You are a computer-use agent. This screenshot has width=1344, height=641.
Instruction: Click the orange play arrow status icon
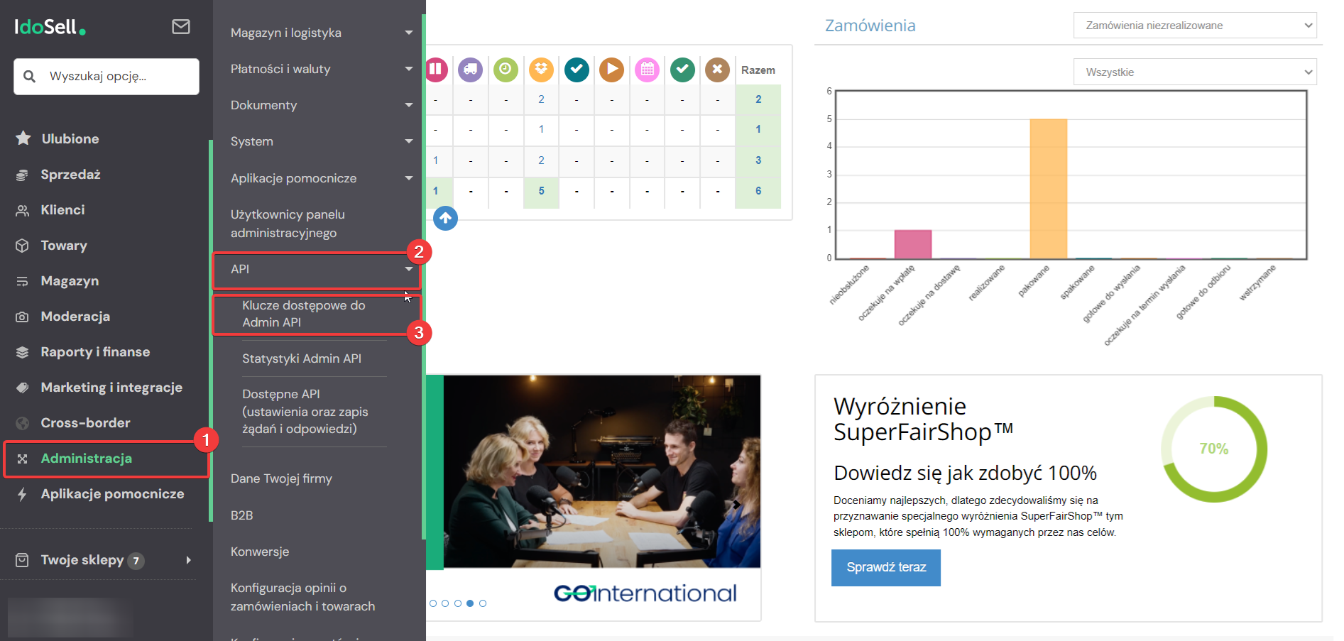(x=611, y=70)
